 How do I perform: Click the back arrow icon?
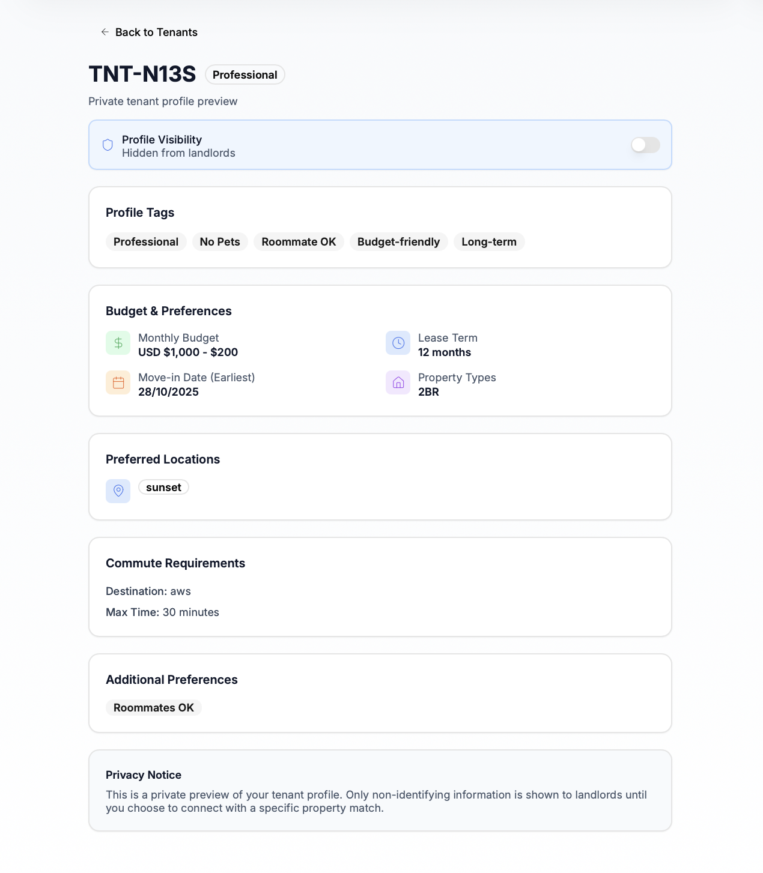tap(105, 32)
